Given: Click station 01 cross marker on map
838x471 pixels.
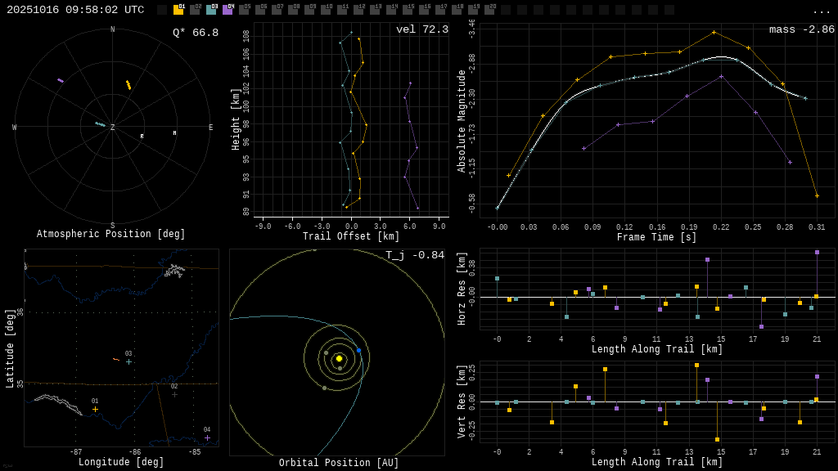Looking at the screenshot, I should click(95, 409).
